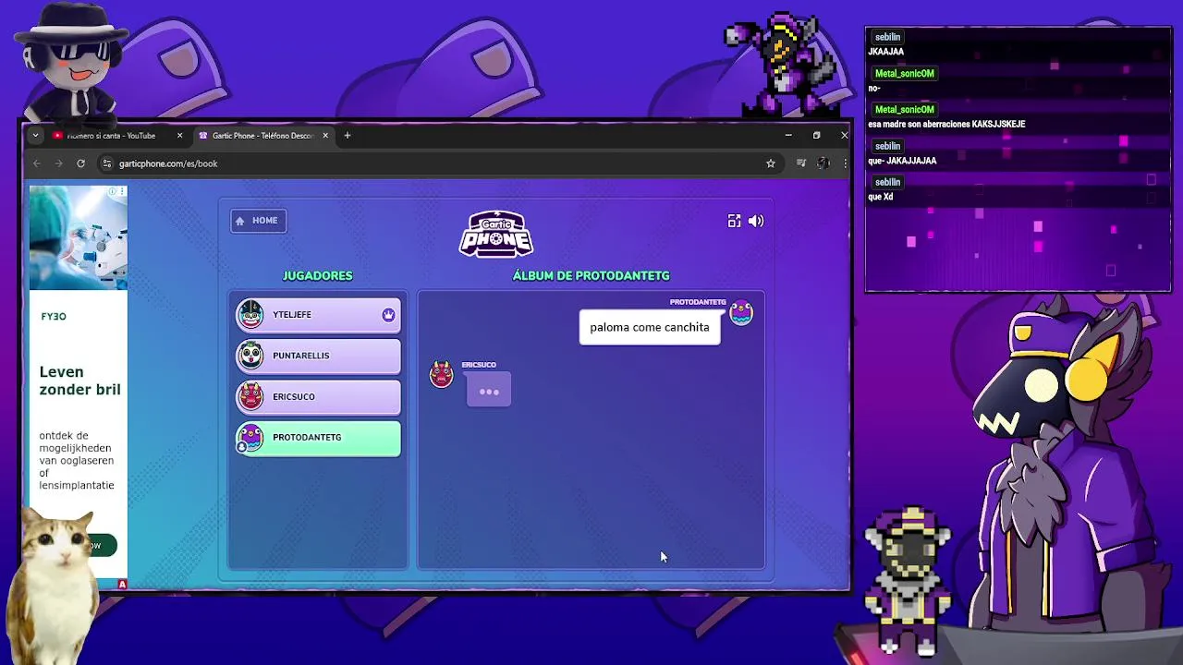Switch to the Gartic Phone browser tab

[x=263, y=136]
